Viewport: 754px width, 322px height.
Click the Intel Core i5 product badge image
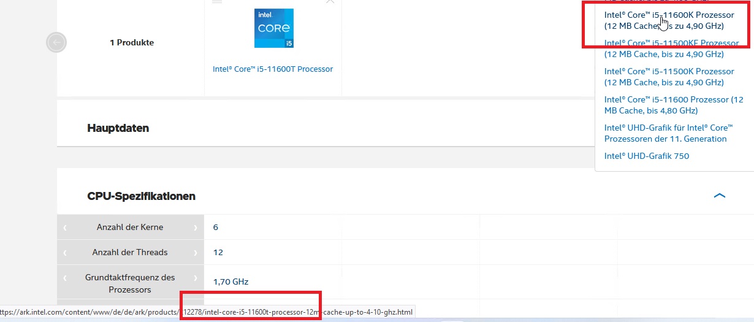click(x=274, y=28)
